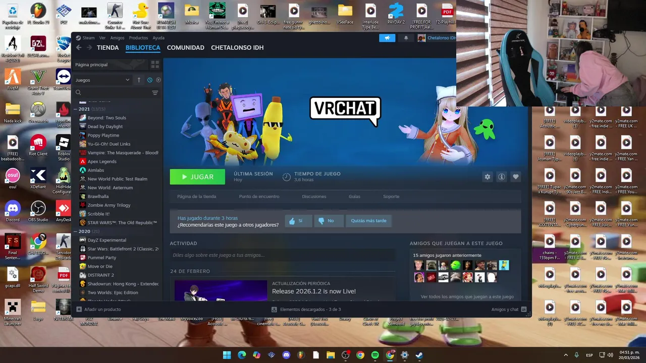Open Steam notifications bell icon
This screenshot has height=363, width=646.
tap(406, 38)
